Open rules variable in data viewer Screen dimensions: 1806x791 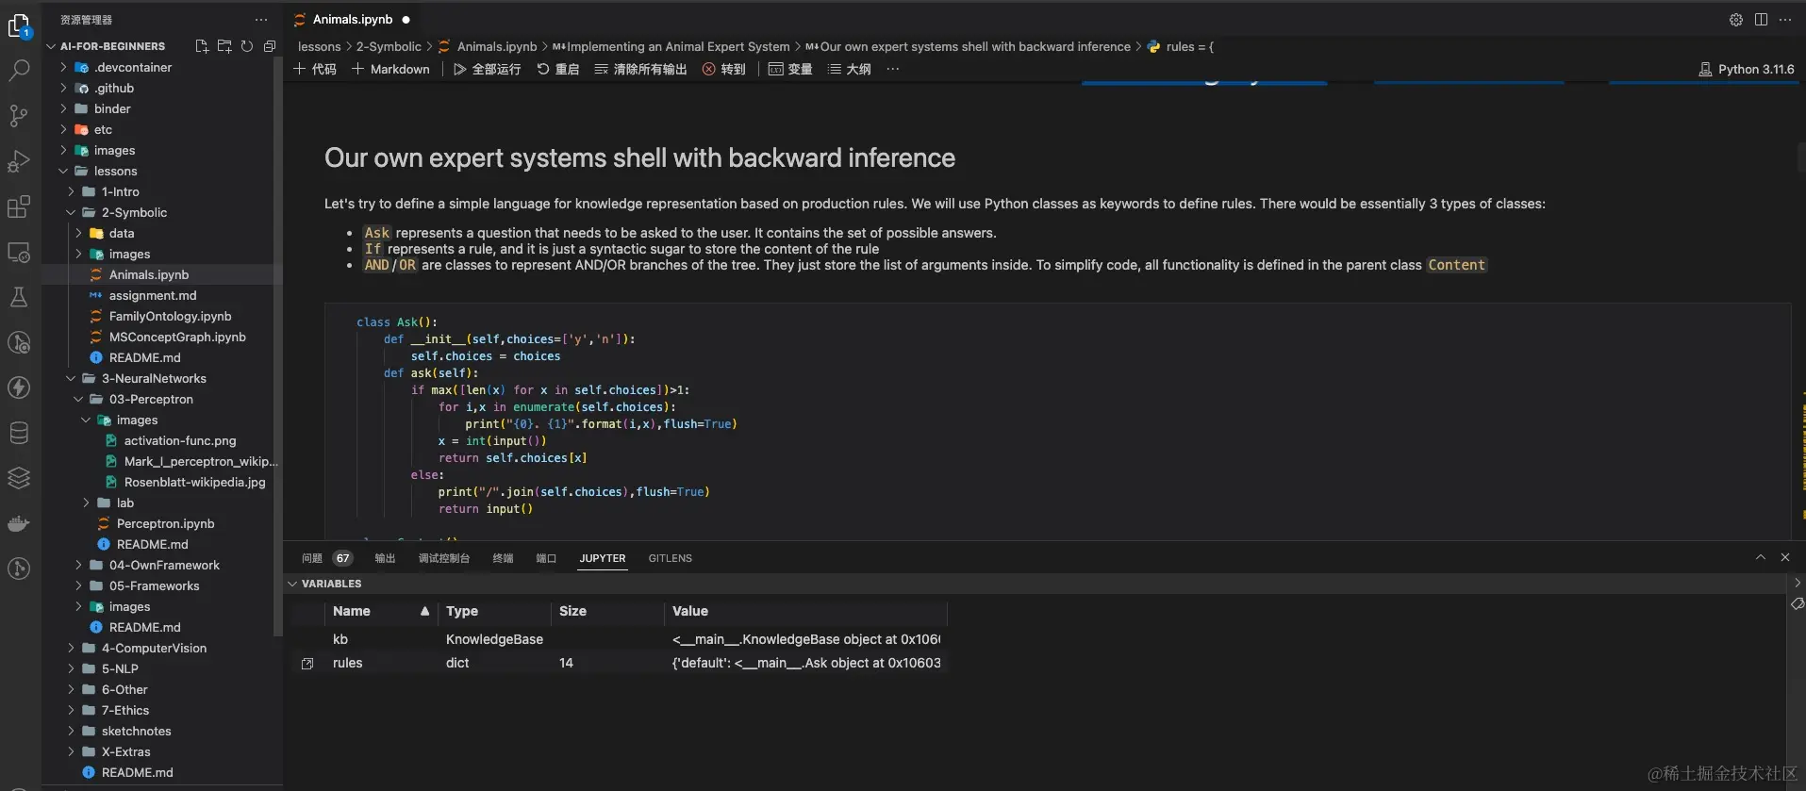(x=307, y=664)
